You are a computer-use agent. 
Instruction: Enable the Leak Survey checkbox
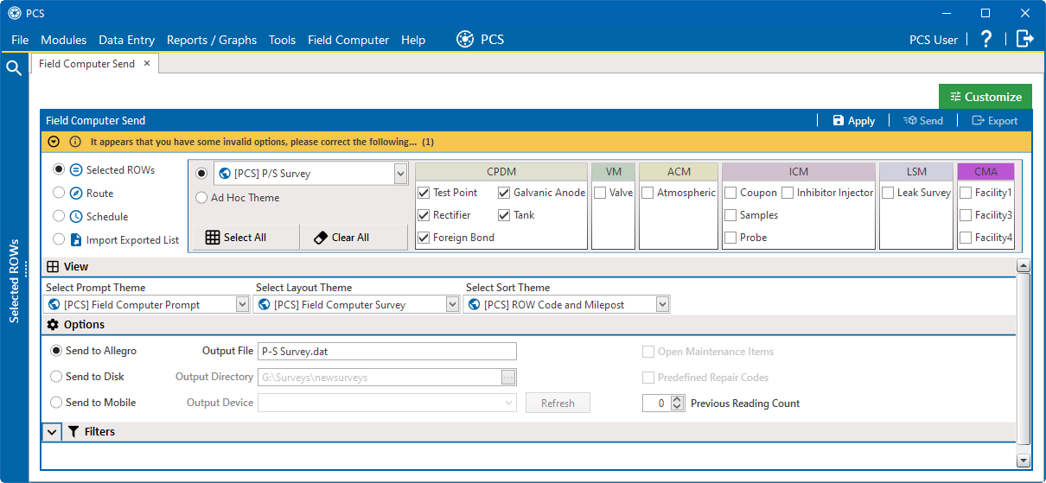(888, 193)
